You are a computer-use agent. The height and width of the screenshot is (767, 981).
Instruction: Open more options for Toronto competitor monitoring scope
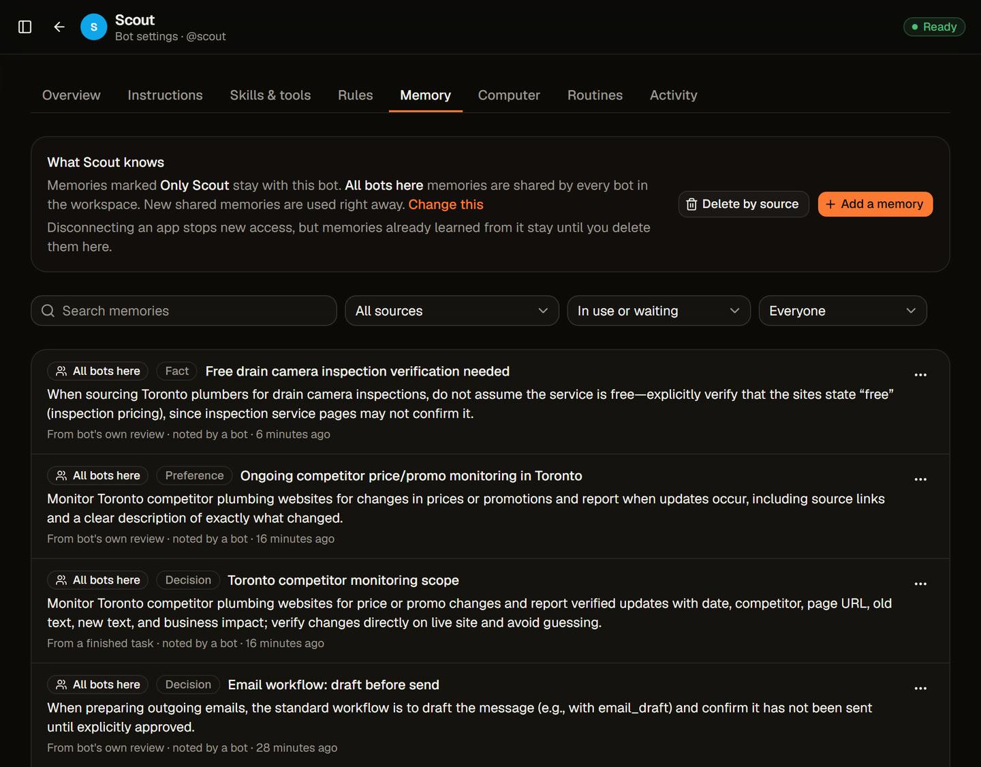[920, 584]
